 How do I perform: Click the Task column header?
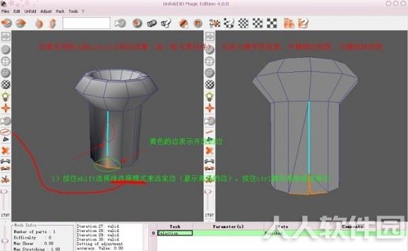coord(175,227)
